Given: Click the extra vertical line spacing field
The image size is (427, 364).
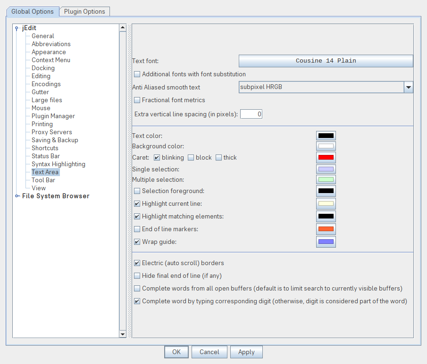Looking at the screenshot, I should 251,114.
